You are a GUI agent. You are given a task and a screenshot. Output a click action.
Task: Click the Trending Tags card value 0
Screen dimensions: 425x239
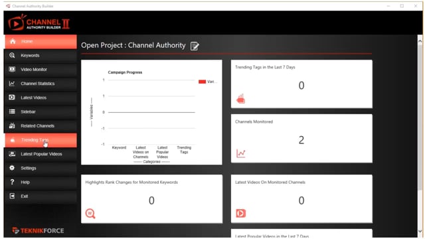(x=301, y=86)
